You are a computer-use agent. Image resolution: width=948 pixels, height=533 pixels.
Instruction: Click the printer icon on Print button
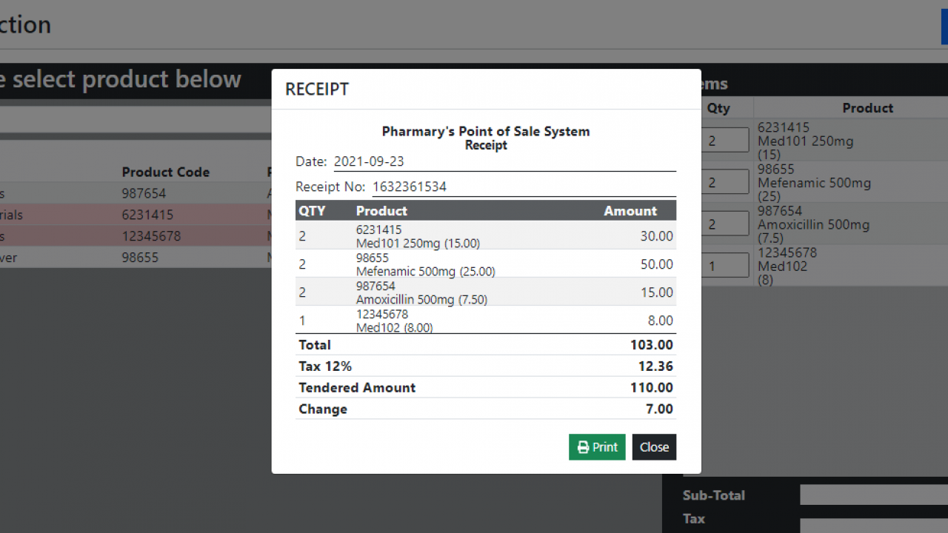[x=584, y=447]
